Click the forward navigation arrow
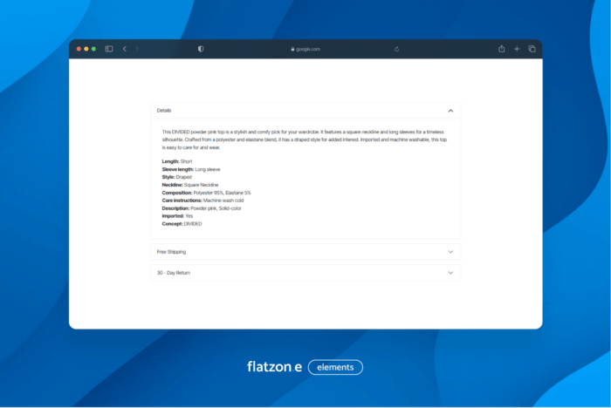This screenshot has width=611, height=408. coord(137,49)
